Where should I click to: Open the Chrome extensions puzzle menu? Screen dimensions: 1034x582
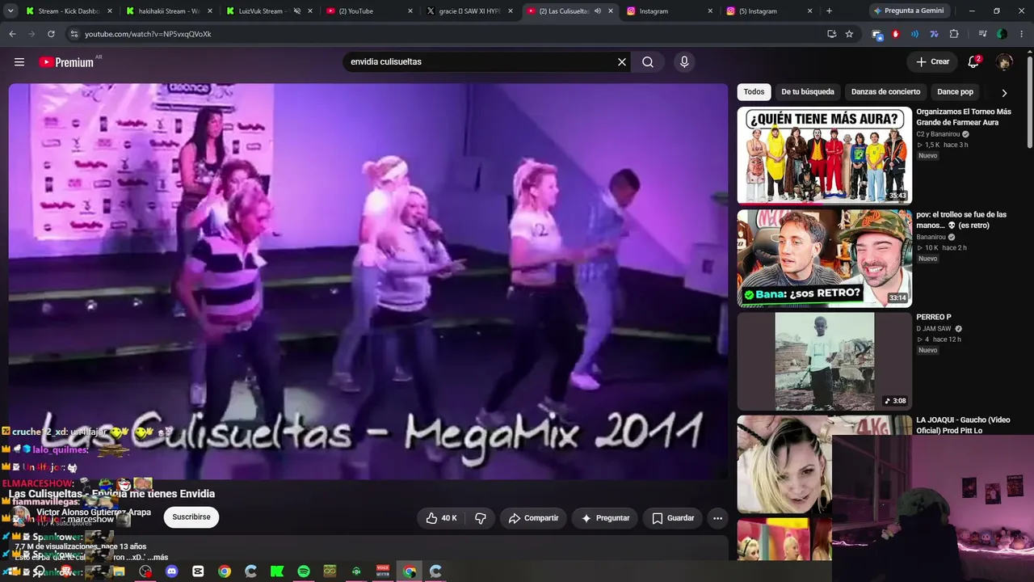954,34
